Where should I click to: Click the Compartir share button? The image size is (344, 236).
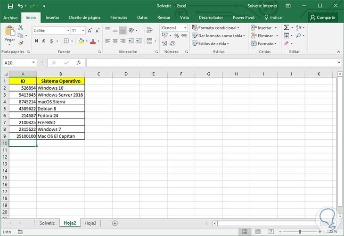click(323, 17)
